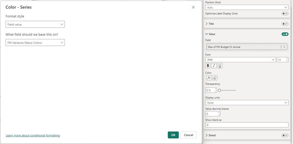Turn off the Value toggle

285,34
